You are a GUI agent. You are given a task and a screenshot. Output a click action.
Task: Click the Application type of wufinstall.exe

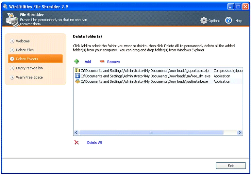click(x=222, y=81)
